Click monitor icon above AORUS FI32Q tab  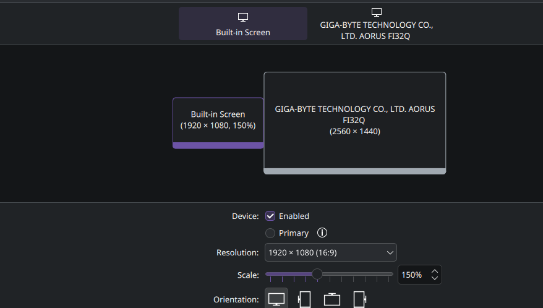[x=377, y=12]
